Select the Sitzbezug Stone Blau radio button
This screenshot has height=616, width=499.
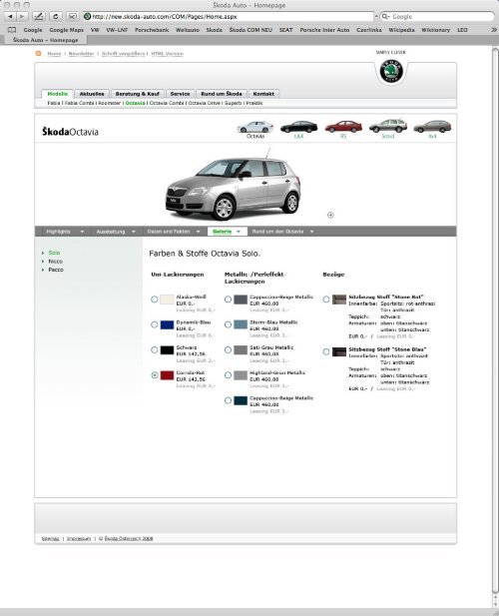point(326,351)
